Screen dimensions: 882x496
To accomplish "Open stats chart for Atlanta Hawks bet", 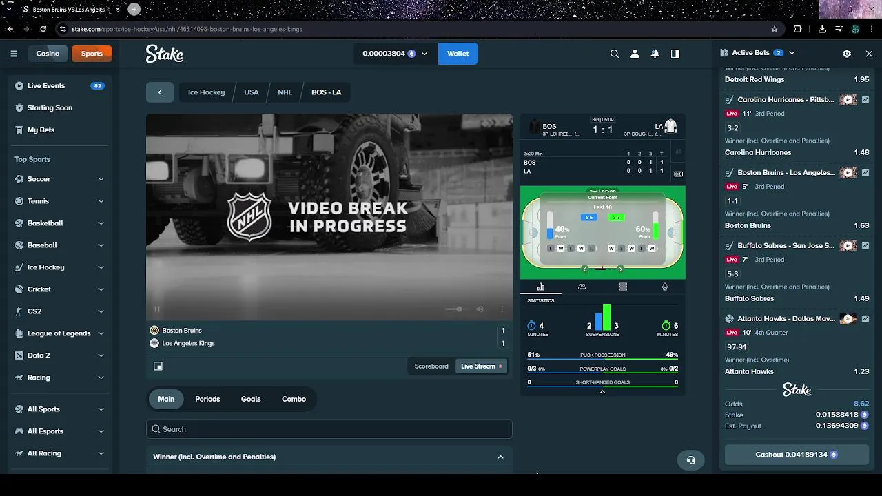I will (865, 319).
